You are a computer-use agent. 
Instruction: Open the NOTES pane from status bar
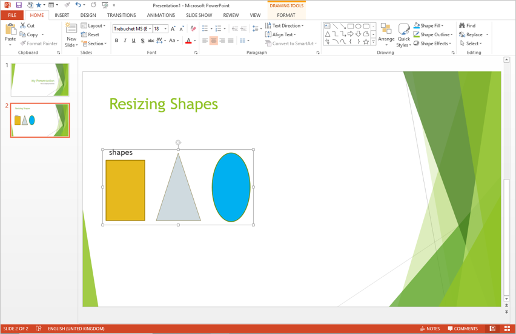[430, 329]
